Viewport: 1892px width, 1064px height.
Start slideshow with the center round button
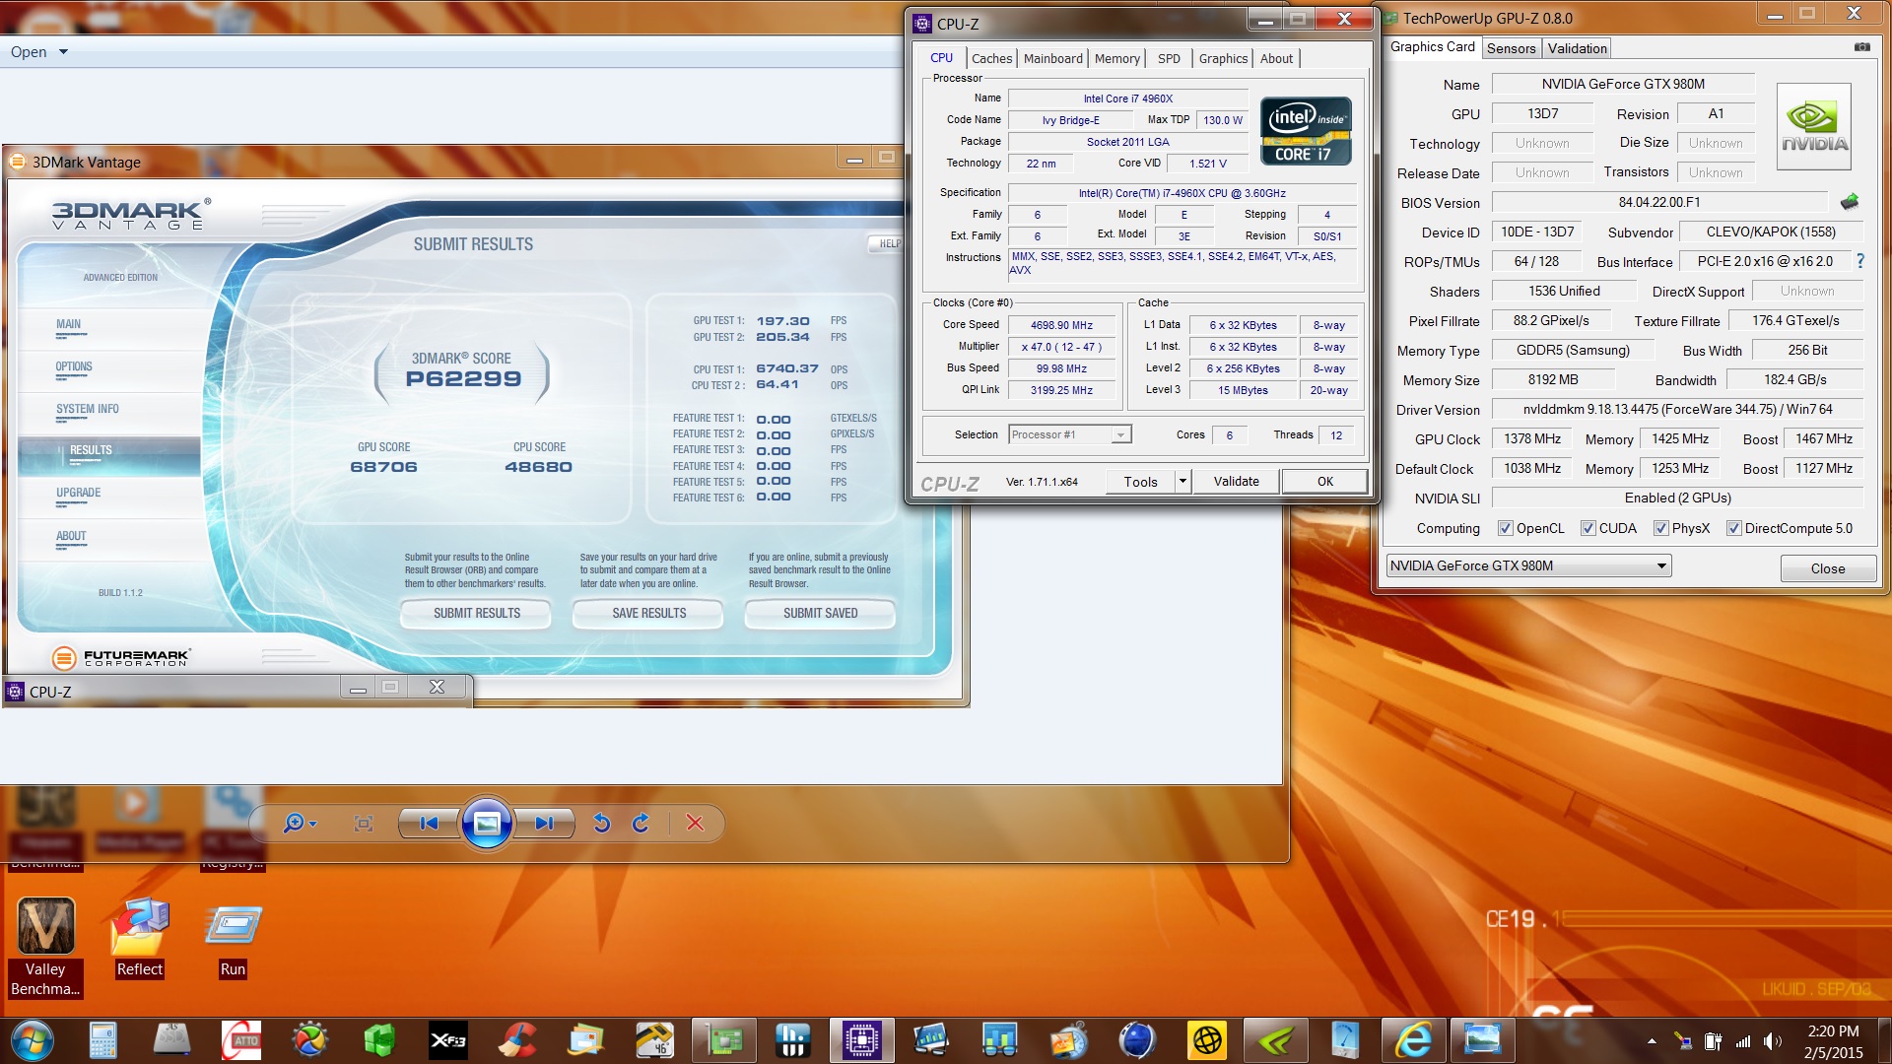487,823
